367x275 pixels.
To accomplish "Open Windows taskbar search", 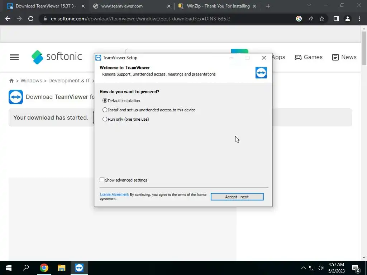I will [x=26, y=268].
